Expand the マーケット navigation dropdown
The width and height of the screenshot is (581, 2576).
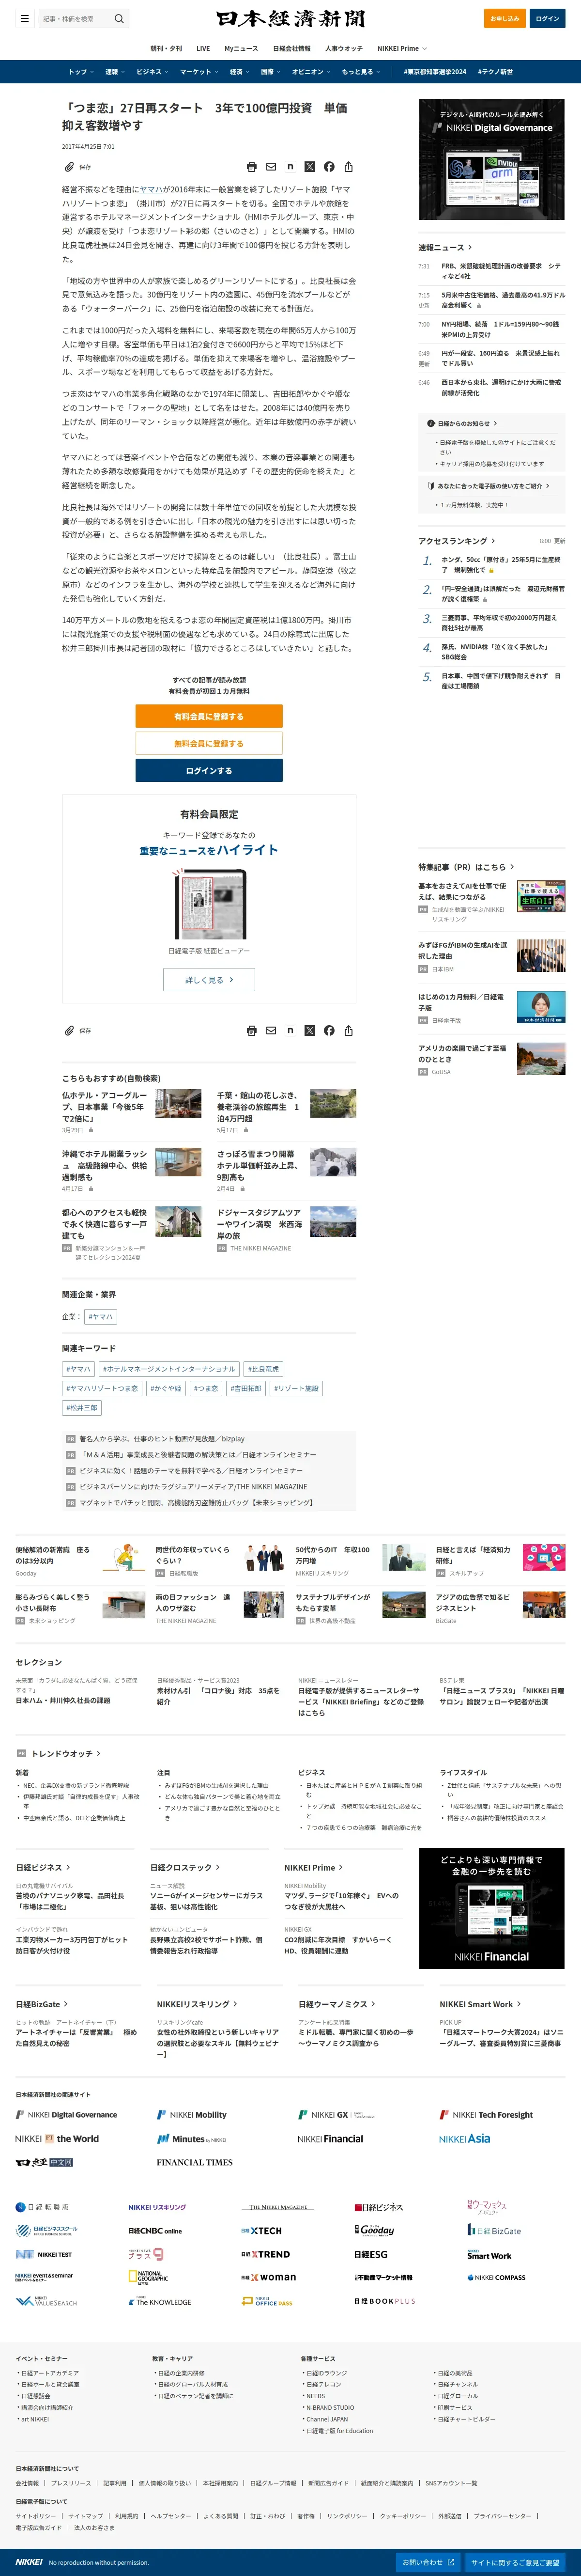click(x=199, y=72)
